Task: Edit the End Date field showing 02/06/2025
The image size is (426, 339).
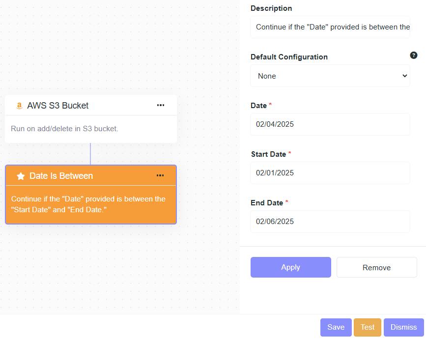Action: [330, 222]
